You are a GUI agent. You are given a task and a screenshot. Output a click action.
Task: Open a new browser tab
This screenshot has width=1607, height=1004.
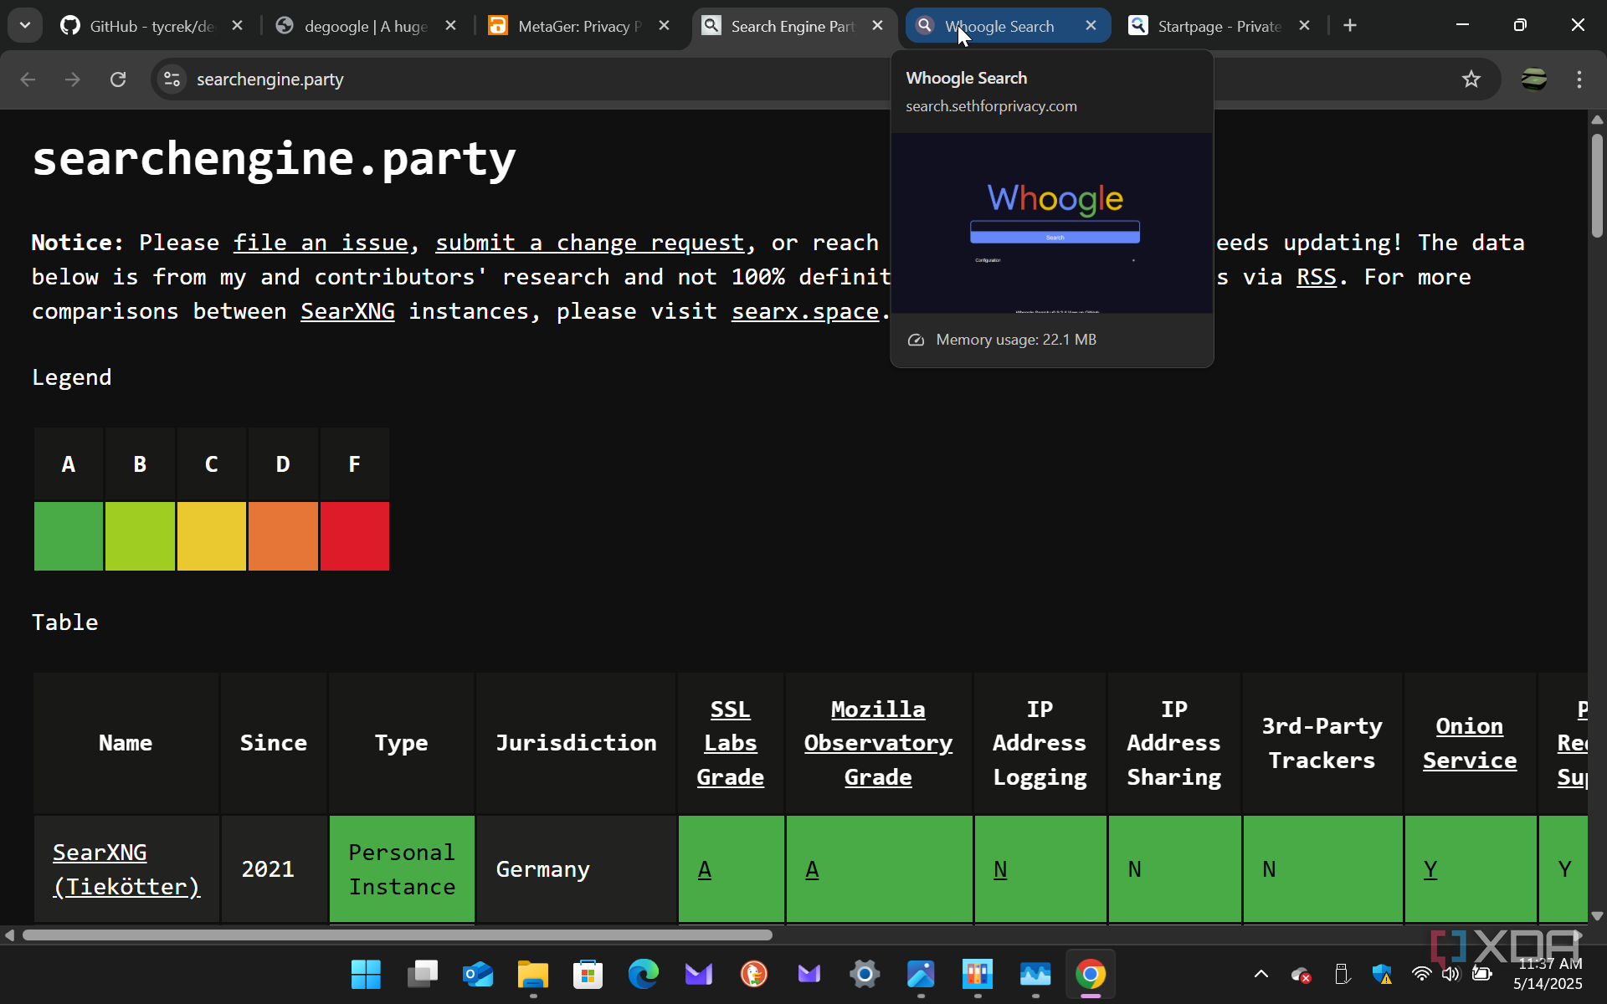1350,26
